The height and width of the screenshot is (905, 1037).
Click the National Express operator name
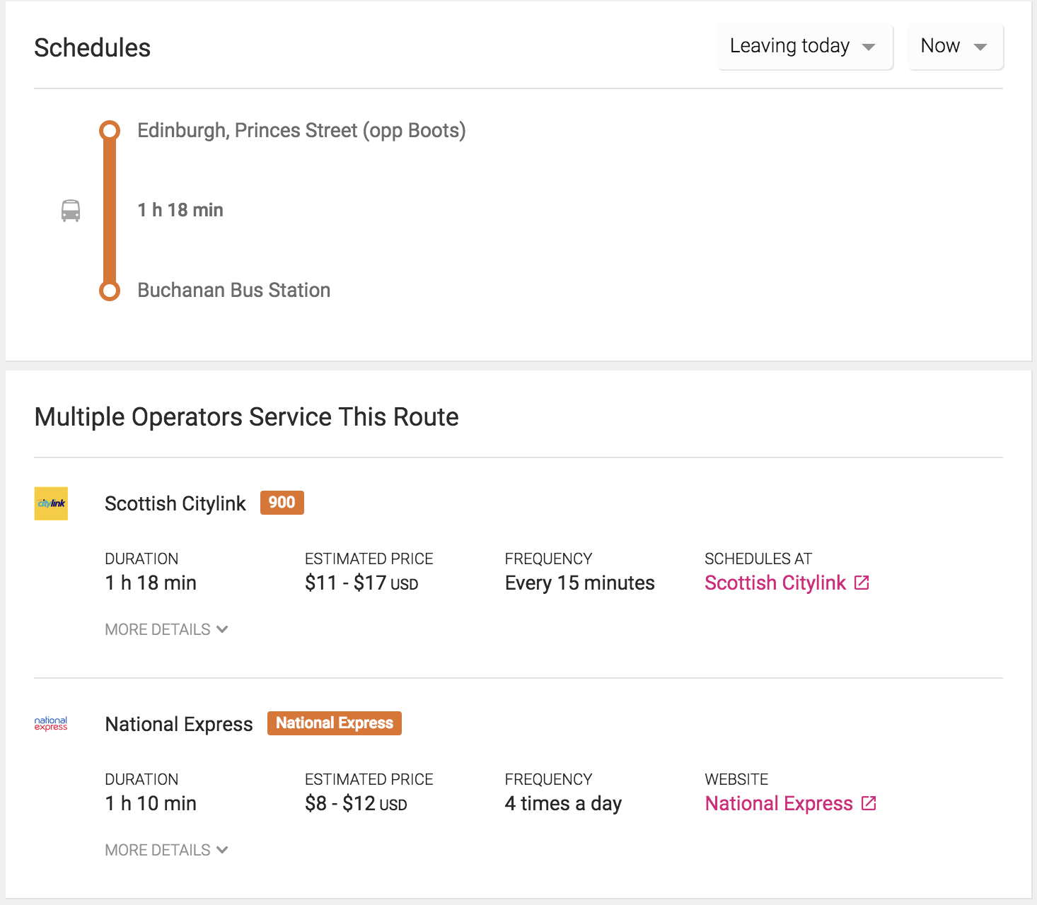click(x=179, y=724)
